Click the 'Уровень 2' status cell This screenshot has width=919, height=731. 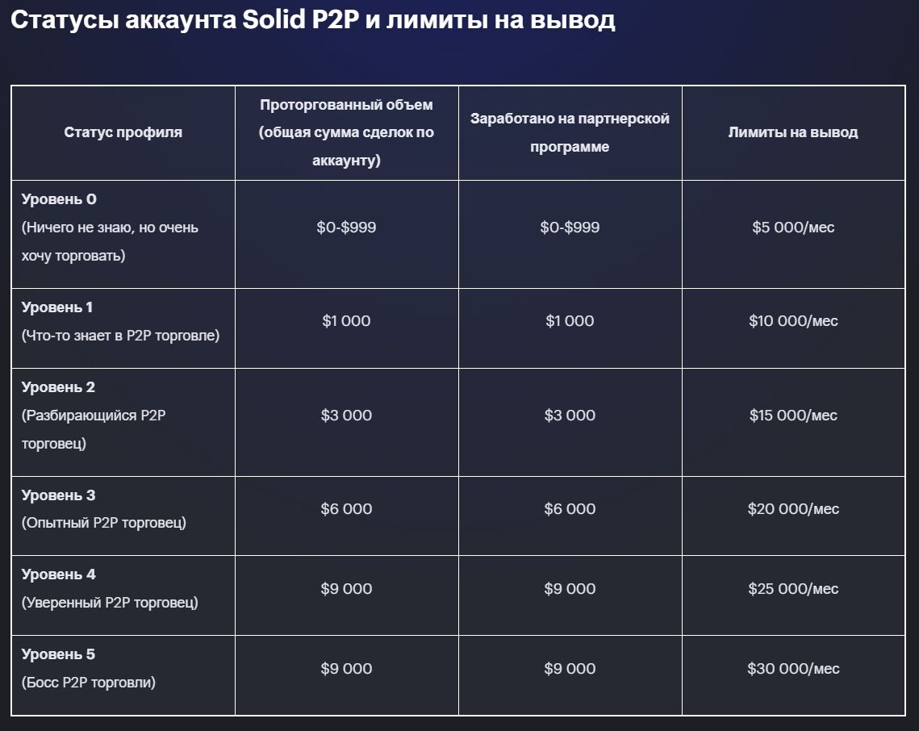click(123, 422)
